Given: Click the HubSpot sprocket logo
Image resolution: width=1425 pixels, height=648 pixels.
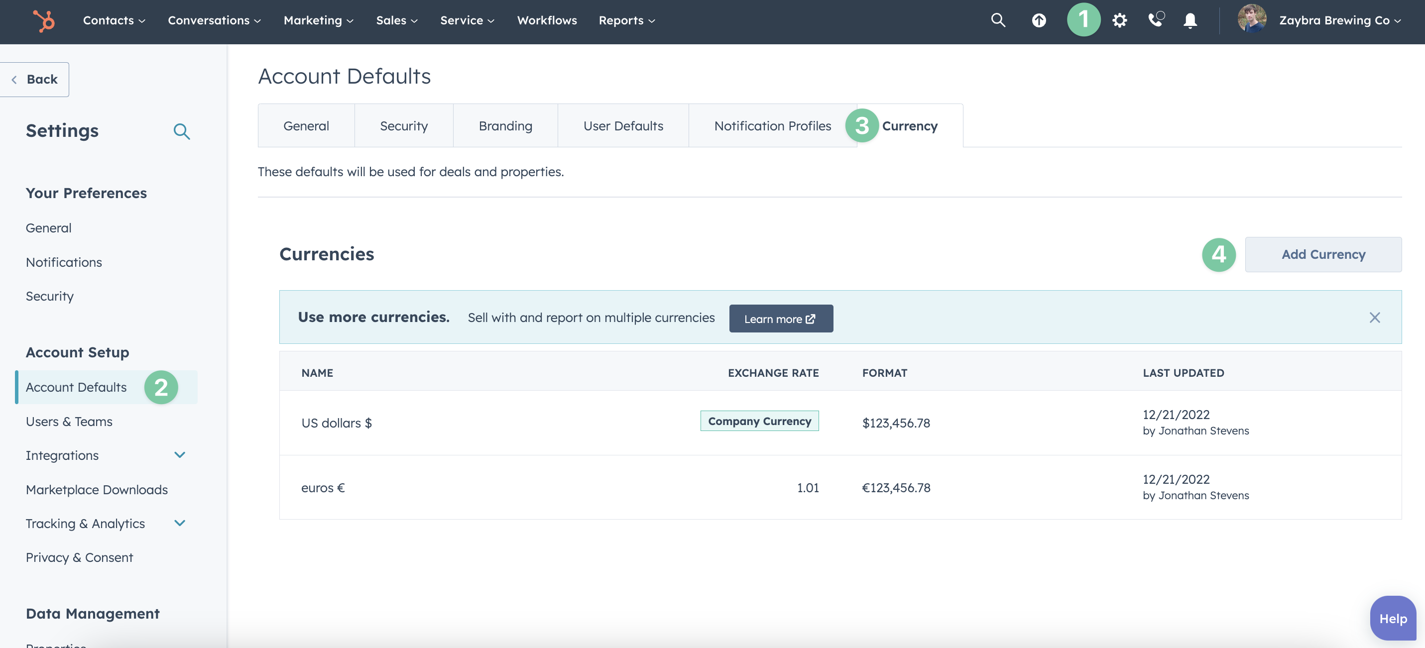Looking at the screenshot, I should [44, 20].
